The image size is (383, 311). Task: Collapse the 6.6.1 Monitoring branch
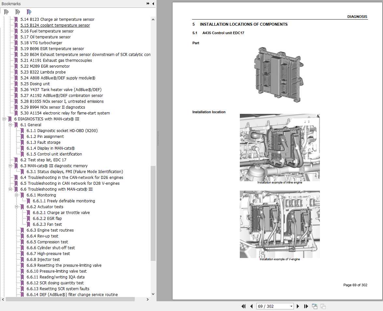tap(16, 195)
